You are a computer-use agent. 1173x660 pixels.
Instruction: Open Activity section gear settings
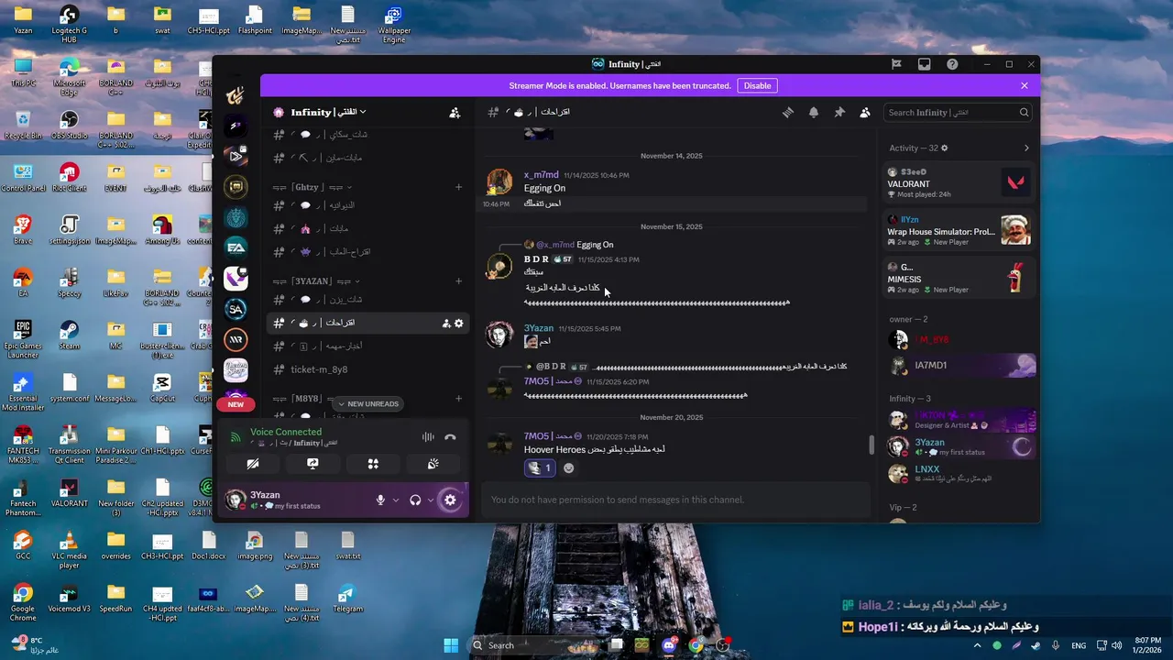pyautogui.click(x=945, y=148)
